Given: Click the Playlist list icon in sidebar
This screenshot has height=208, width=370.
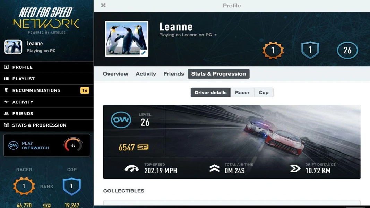Looking at the screenshot, I should 6,79.
